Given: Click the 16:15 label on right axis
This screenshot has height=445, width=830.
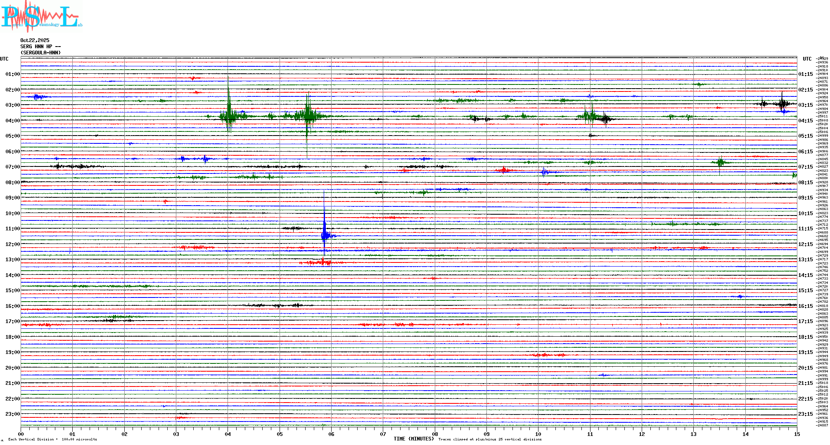Looking at the screenshot, I should pos(805,306).
